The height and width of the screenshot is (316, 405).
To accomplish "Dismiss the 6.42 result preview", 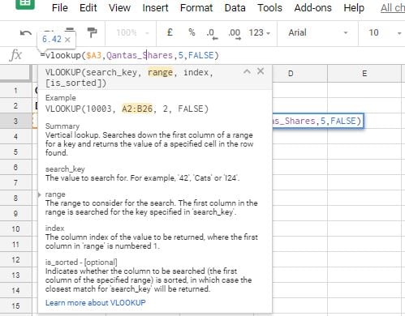I will pos(67,40).
